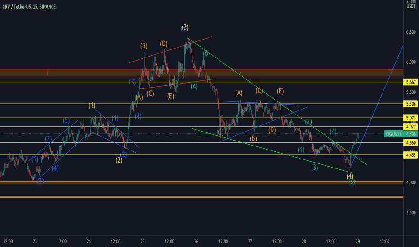Select the yellow (4) label at the low
Image resolution: width=419 pixels, height=247 pixels.
(x=350, y=176)
